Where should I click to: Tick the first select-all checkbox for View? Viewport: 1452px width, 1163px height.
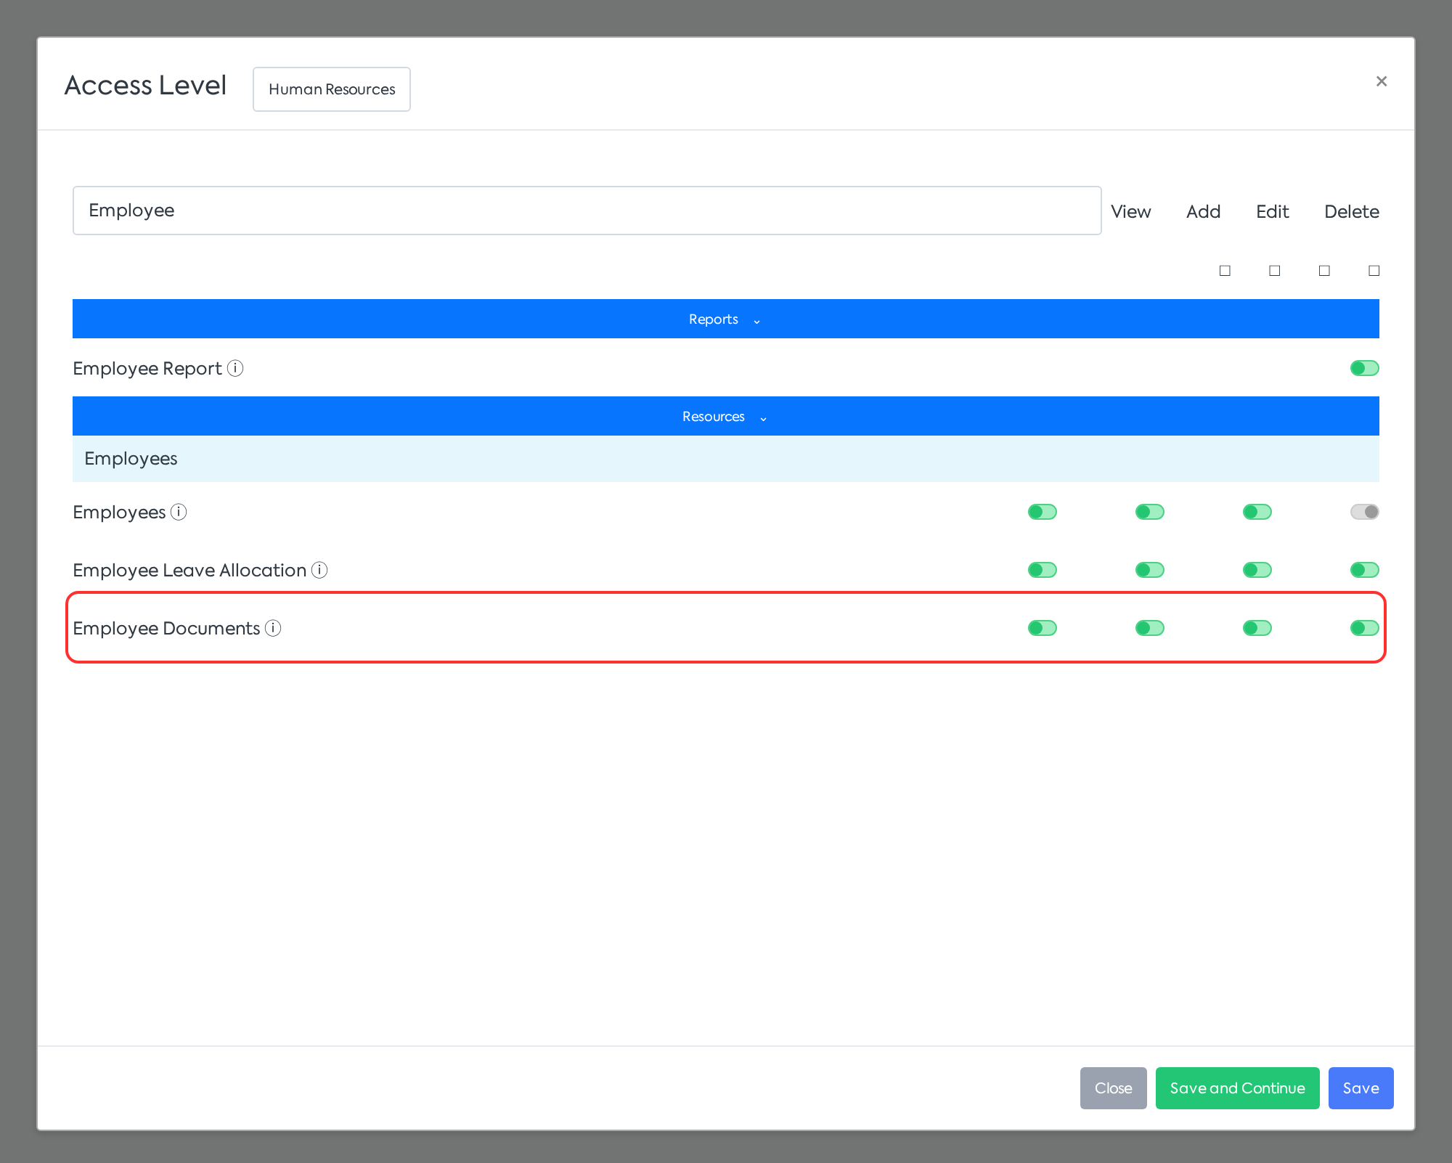coord(1225,271)
